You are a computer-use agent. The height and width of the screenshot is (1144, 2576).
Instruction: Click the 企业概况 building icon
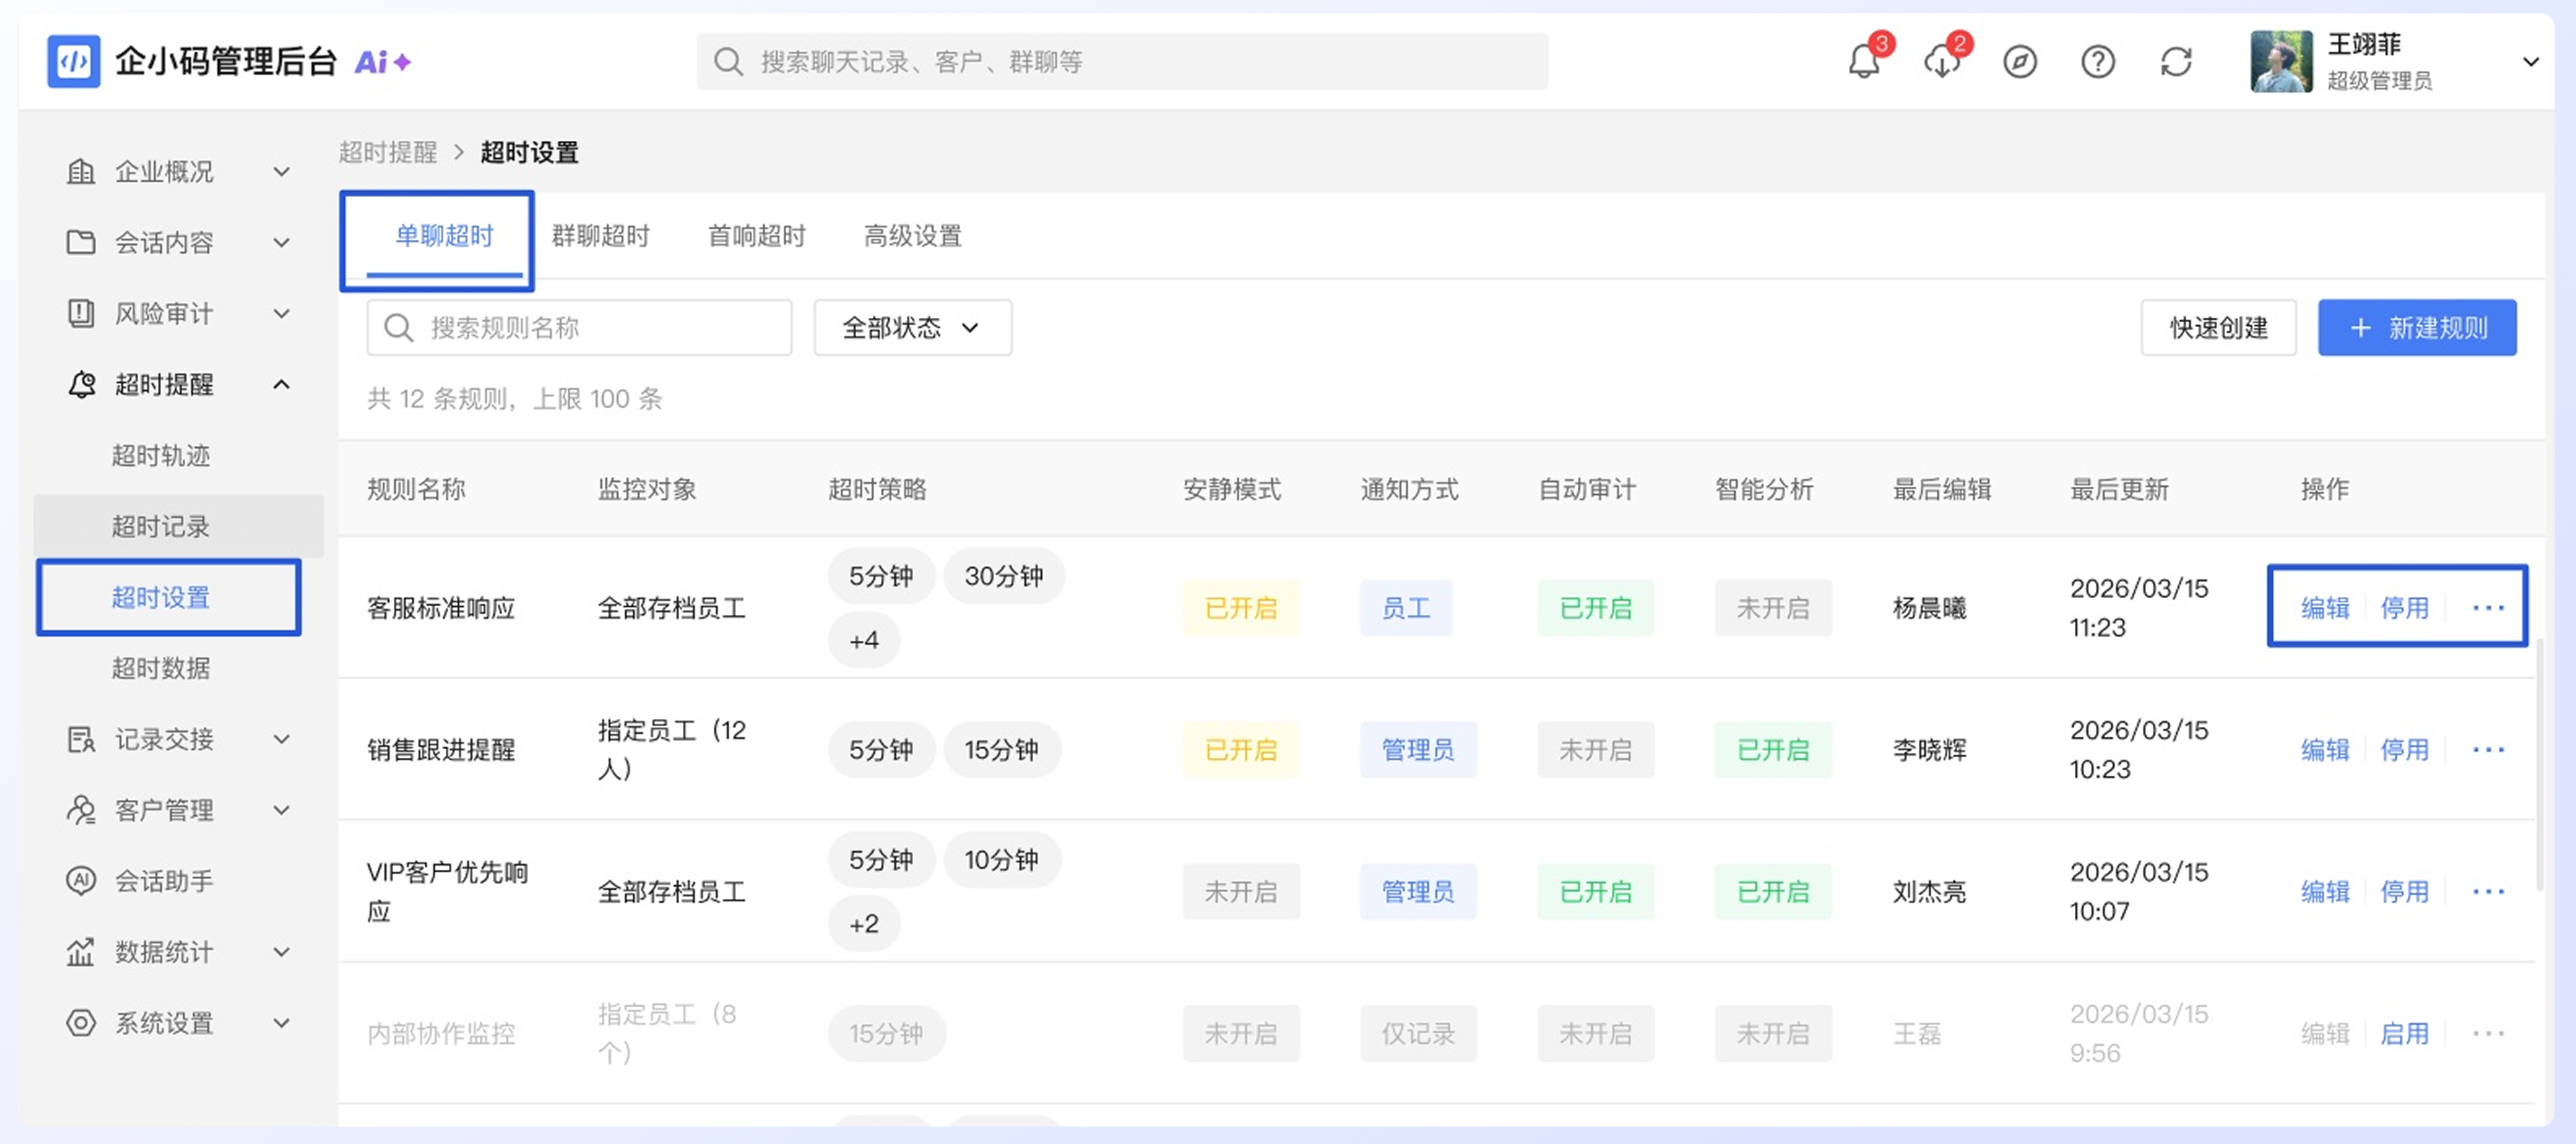(81, 172)
